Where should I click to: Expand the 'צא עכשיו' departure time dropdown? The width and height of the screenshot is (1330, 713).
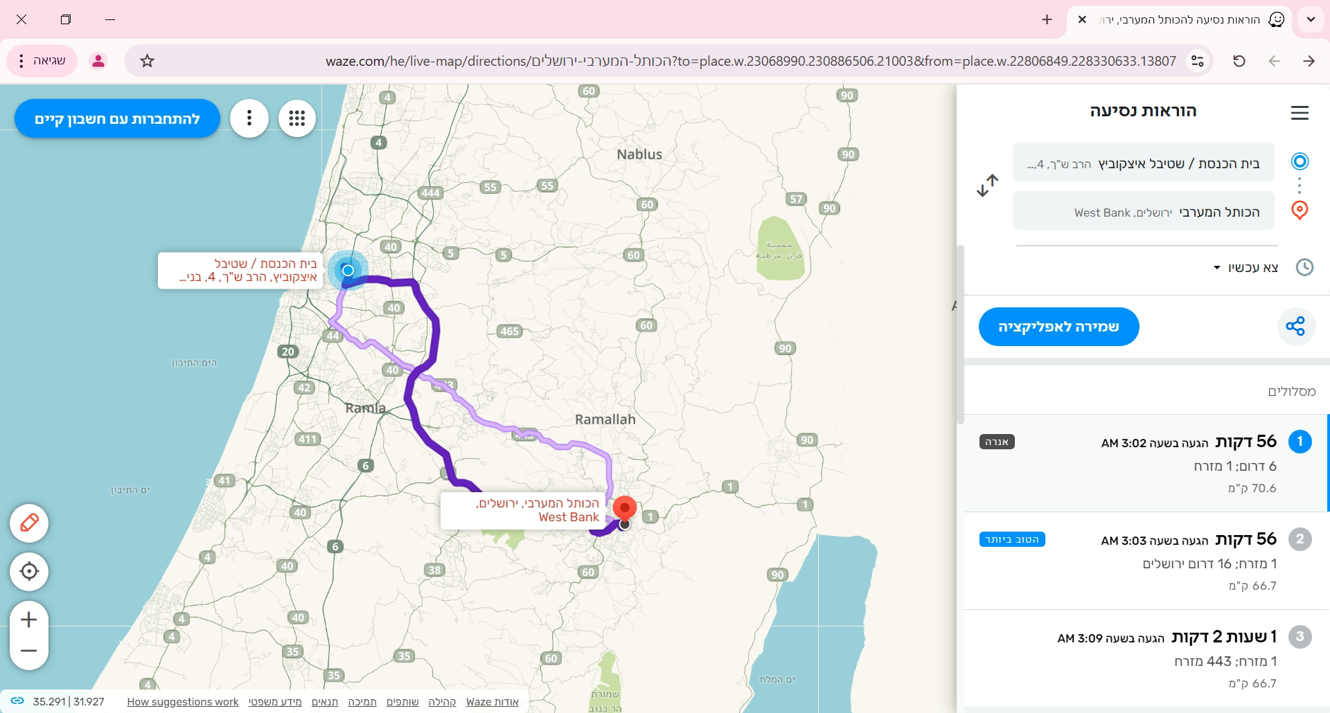pyautogui.click(x=1246, y=267)
